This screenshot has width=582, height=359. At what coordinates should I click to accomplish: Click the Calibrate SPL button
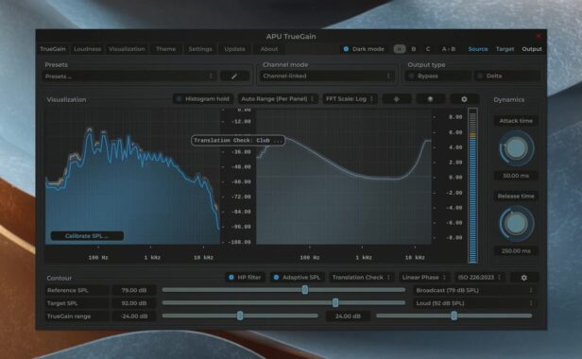tap(87, 236)
